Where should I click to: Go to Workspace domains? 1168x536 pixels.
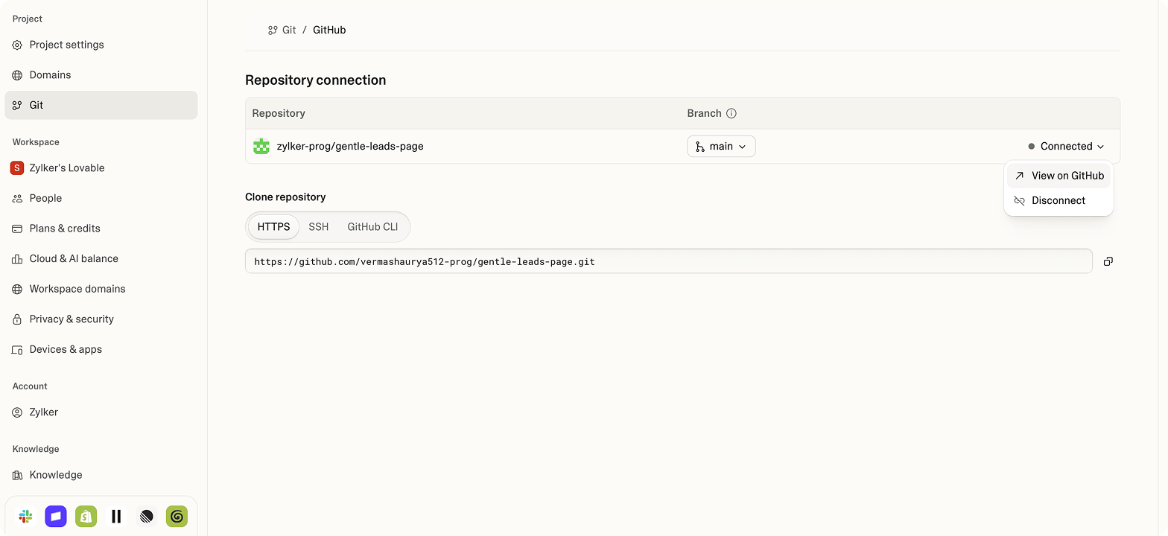(x=101, y=289)
